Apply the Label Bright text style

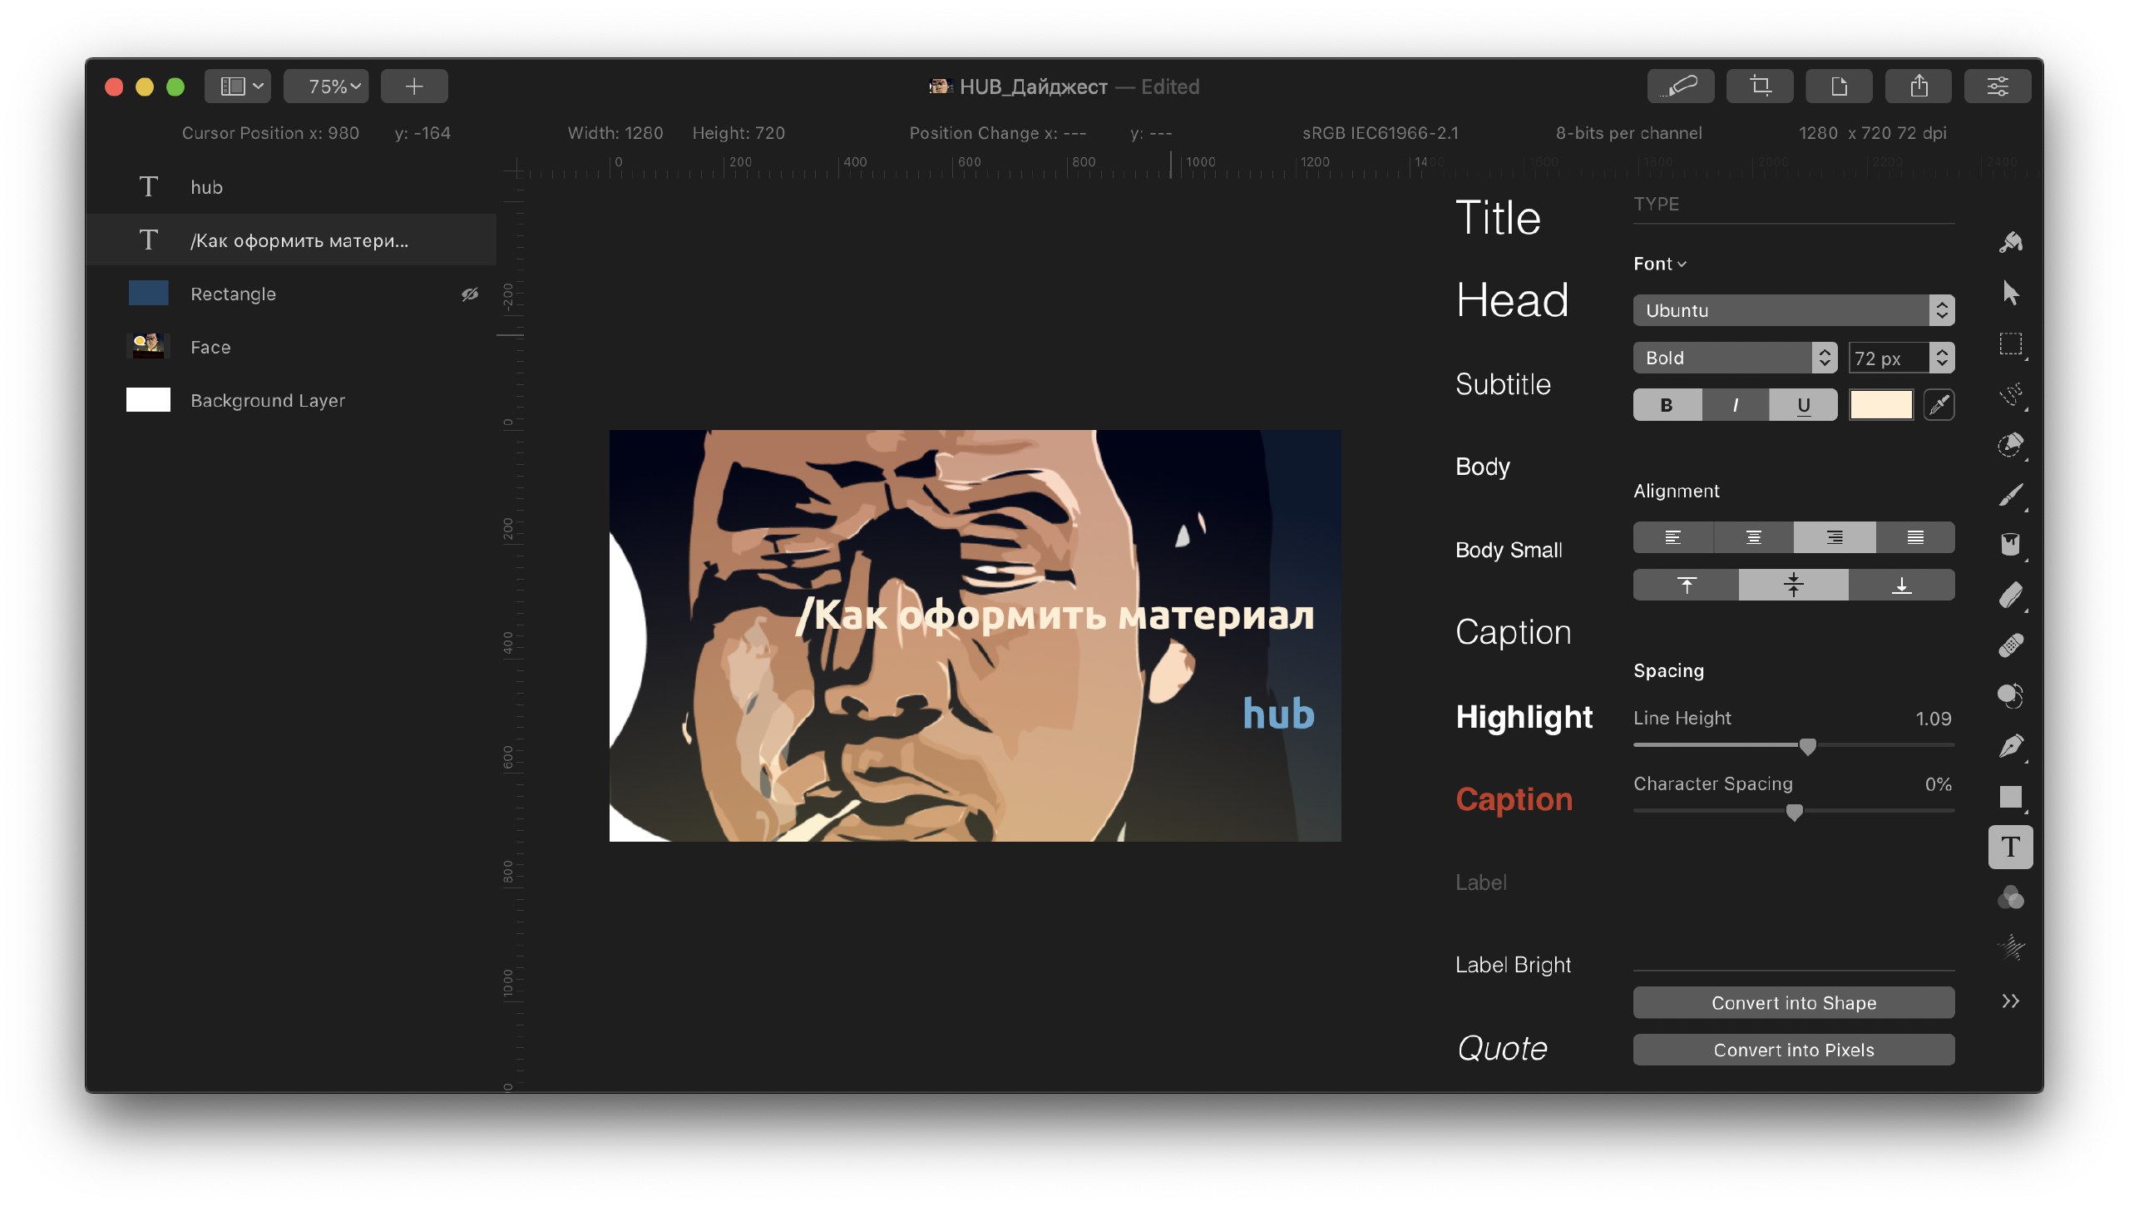pos(1513,965)
